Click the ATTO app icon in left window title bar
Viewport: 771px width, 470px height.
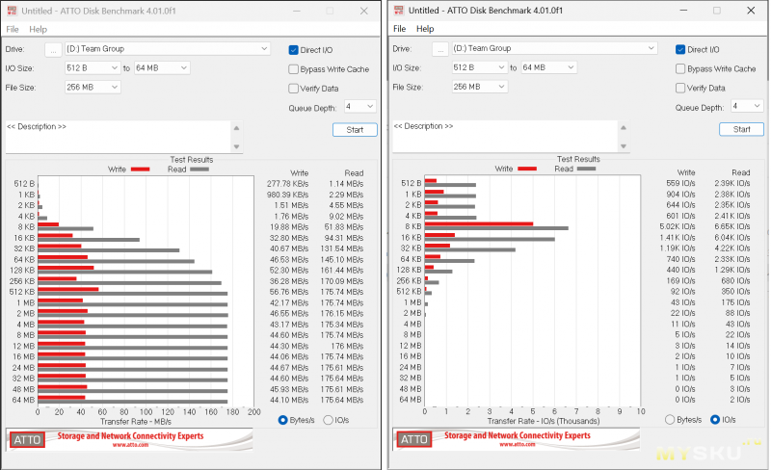click(x=13, y=11)
